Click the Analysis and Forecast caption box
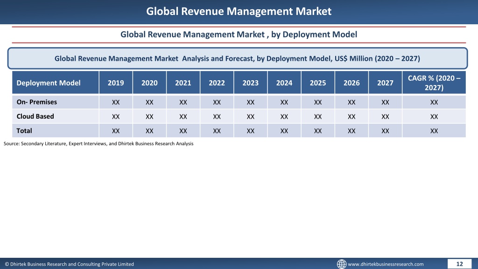Viewport: 478px width, 269px height. [238, 58]
